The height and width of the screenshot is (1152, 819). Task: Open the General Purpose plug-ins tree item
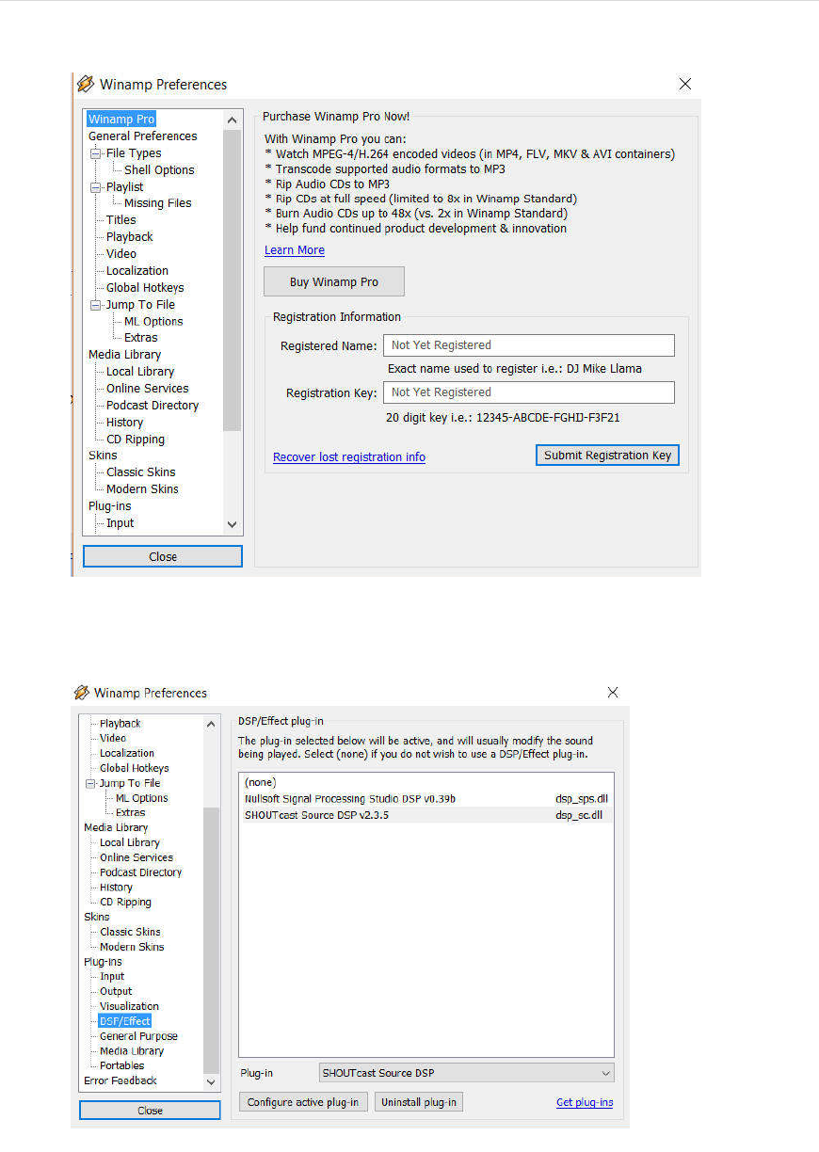(138, 1036)
